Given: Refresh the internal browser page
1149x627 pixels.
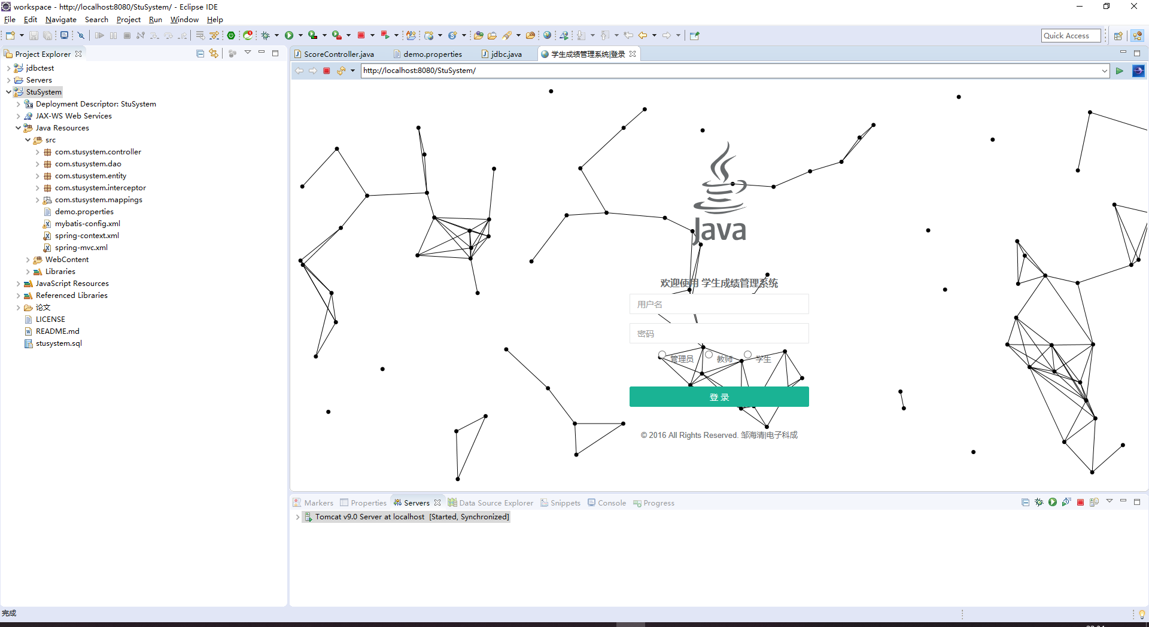Looking at the screenshot, I should click(341, 71).
